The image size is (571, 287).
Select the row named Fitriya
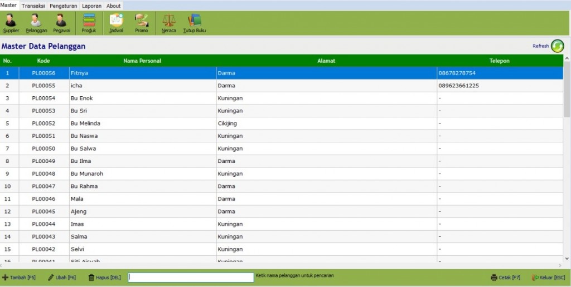pyautogui.click(x=282, y=73)
